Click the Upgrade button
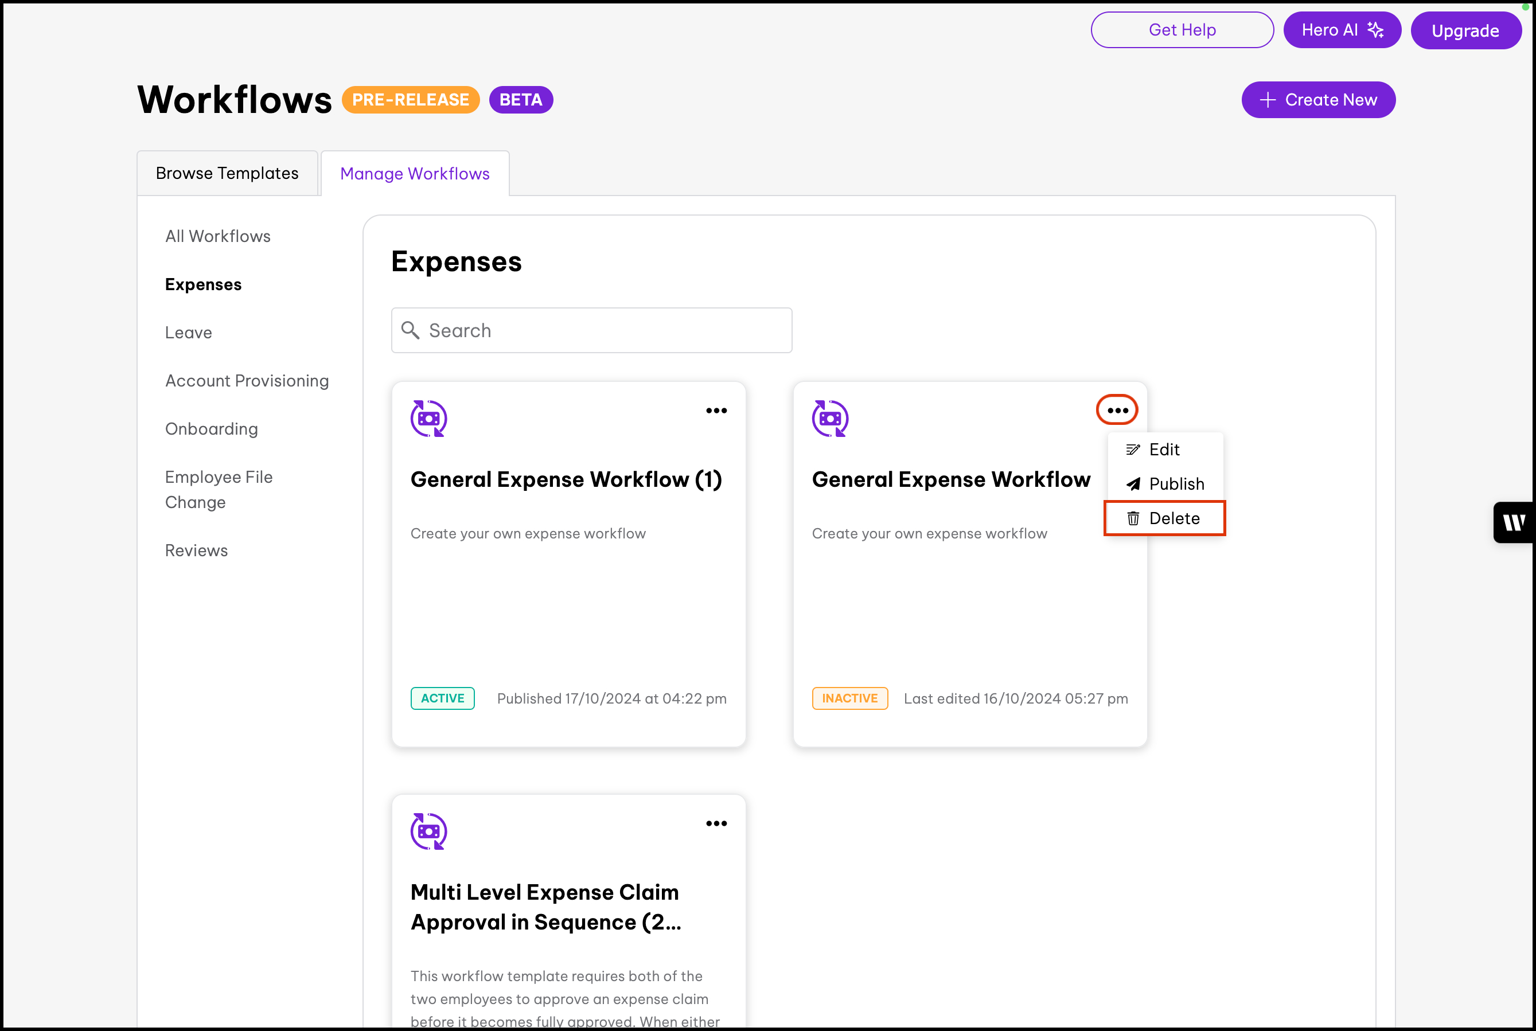Screen dimensions: 1536x1031 (1465, 30)
